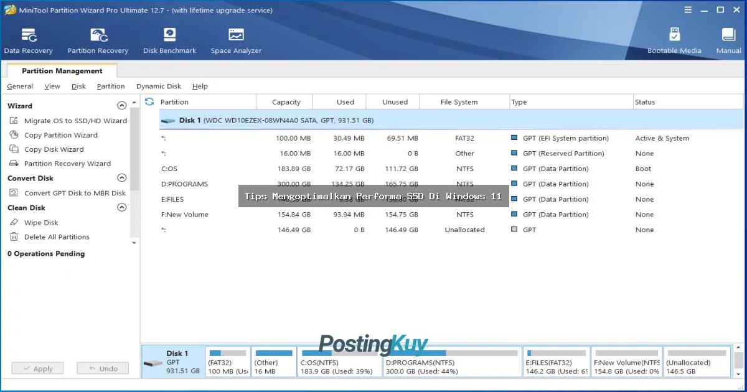The width and height of the screenshot is (747, 392).
Task: Click the 0 Operations Pending label
Action: tap(46, 253)
